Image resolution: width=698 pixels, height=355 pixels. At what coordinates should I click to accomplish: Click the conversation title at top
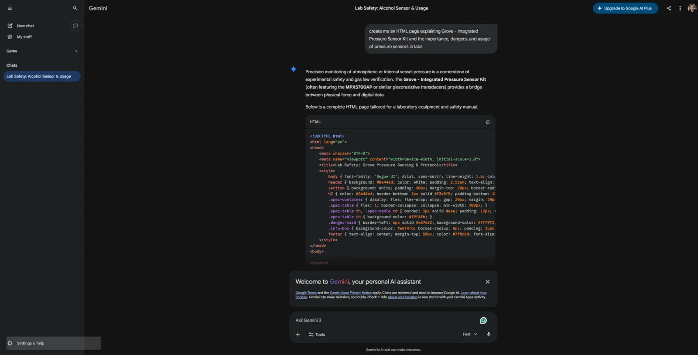tap(391, 8)
